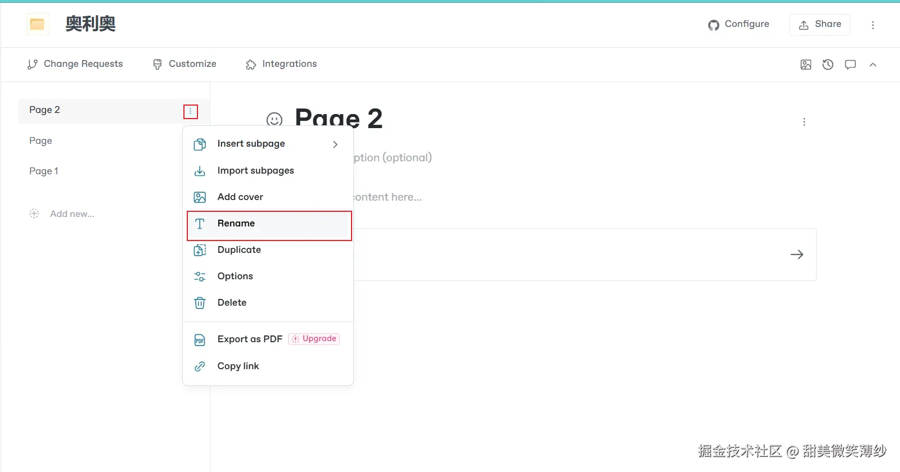Click the emoji icon beside the Page 2 title

coord(274,120)
